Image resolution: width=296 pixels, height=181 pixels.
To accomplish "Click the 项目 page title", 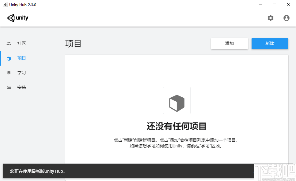I will coord(73,44).
